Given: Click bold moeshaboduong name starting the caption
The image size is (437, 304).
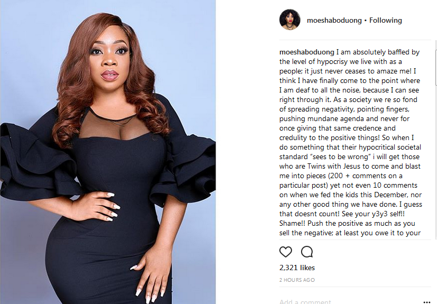Looking at the screenshot, I should (x=306, y=52).
